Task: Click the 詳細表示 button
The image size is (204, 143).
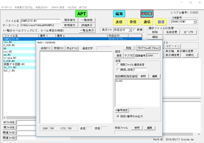Action: [x=87, y=25]
